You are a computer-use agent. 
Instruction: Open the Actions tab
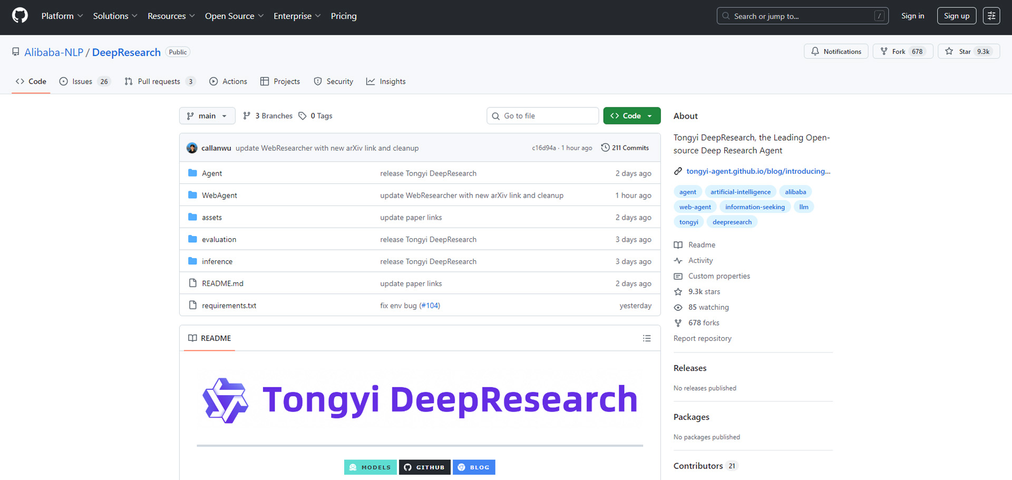click(228, 81)
